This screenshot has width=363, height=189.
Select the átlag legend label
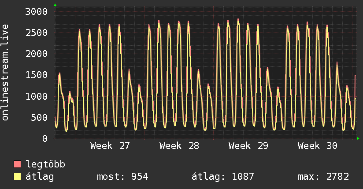coord(40,177)
